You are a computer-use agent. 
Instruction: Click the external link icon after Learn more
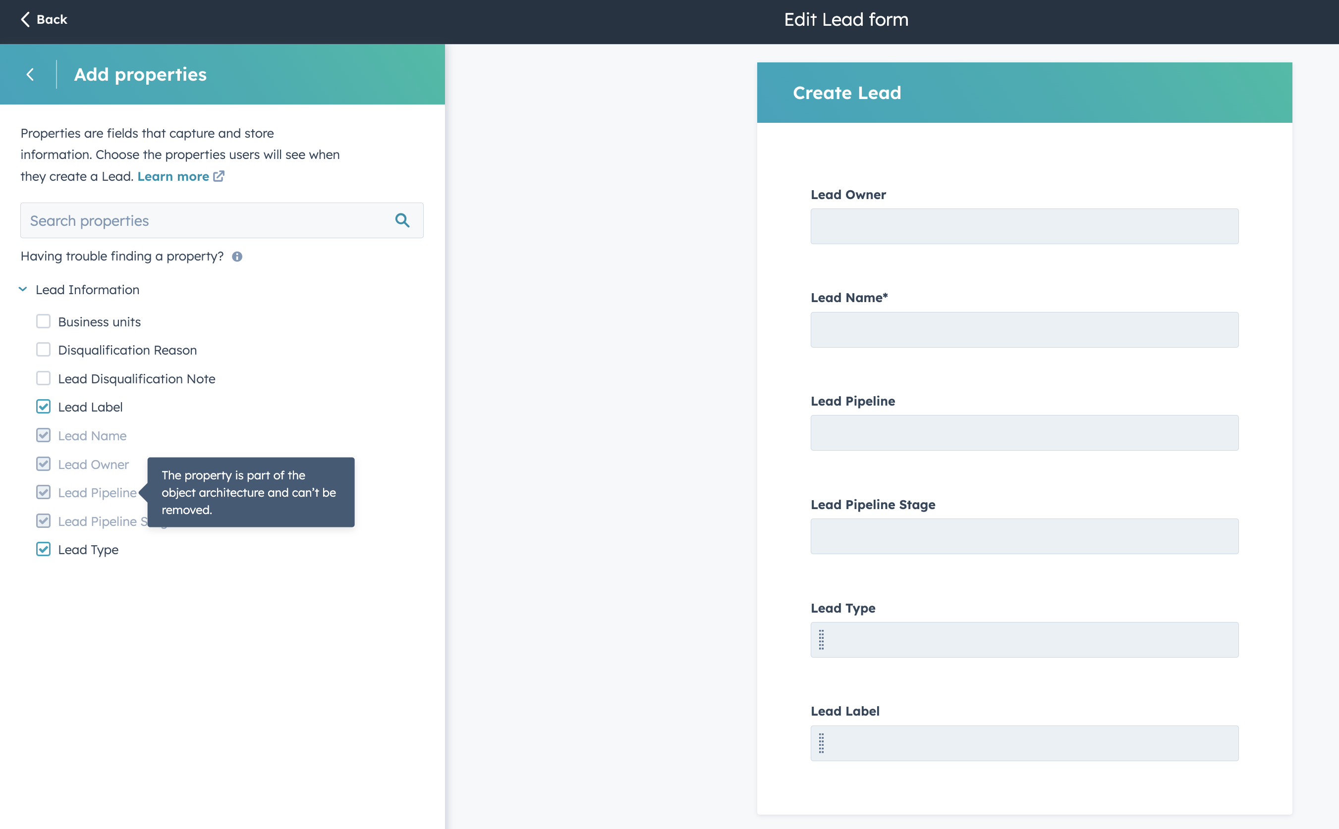[x=219, y=176]
